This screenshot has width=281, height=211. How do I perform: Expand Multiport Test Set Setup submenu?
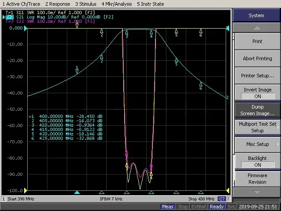[257, 127]
